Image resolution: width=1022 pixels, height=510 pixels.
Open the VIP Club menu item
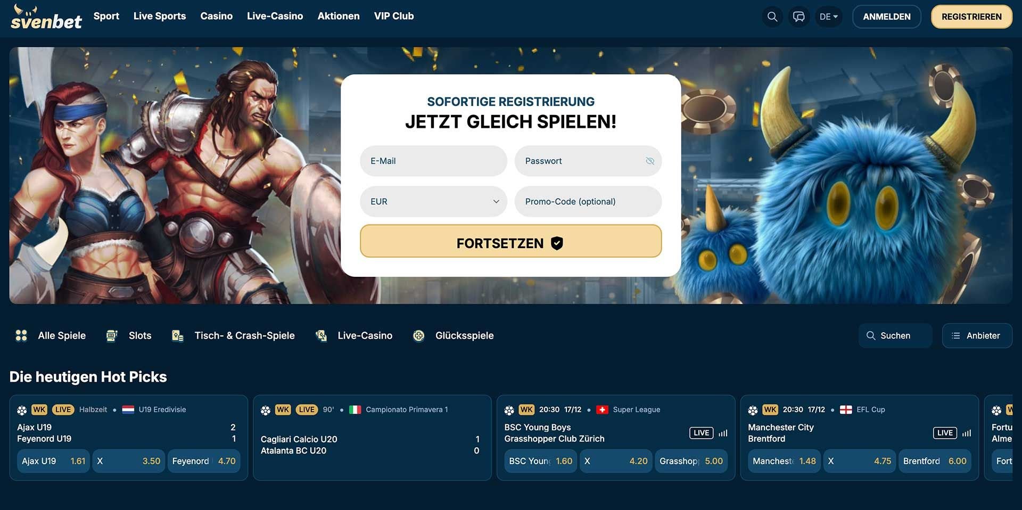tap(393, 16)
